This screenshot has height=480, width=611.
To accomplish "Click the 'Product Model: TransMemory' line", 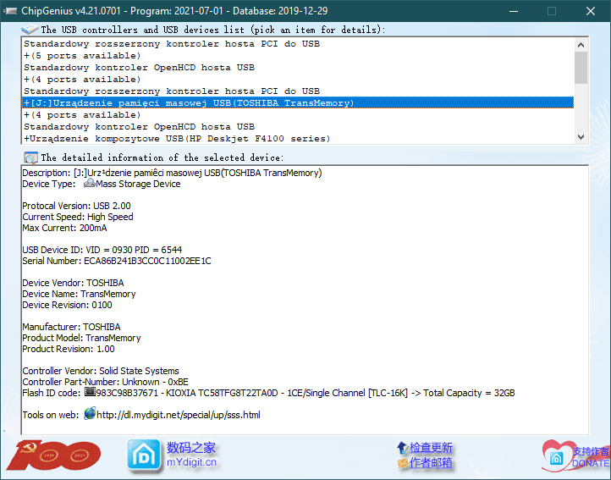I will pyautogui.click(x=81, y=338).
